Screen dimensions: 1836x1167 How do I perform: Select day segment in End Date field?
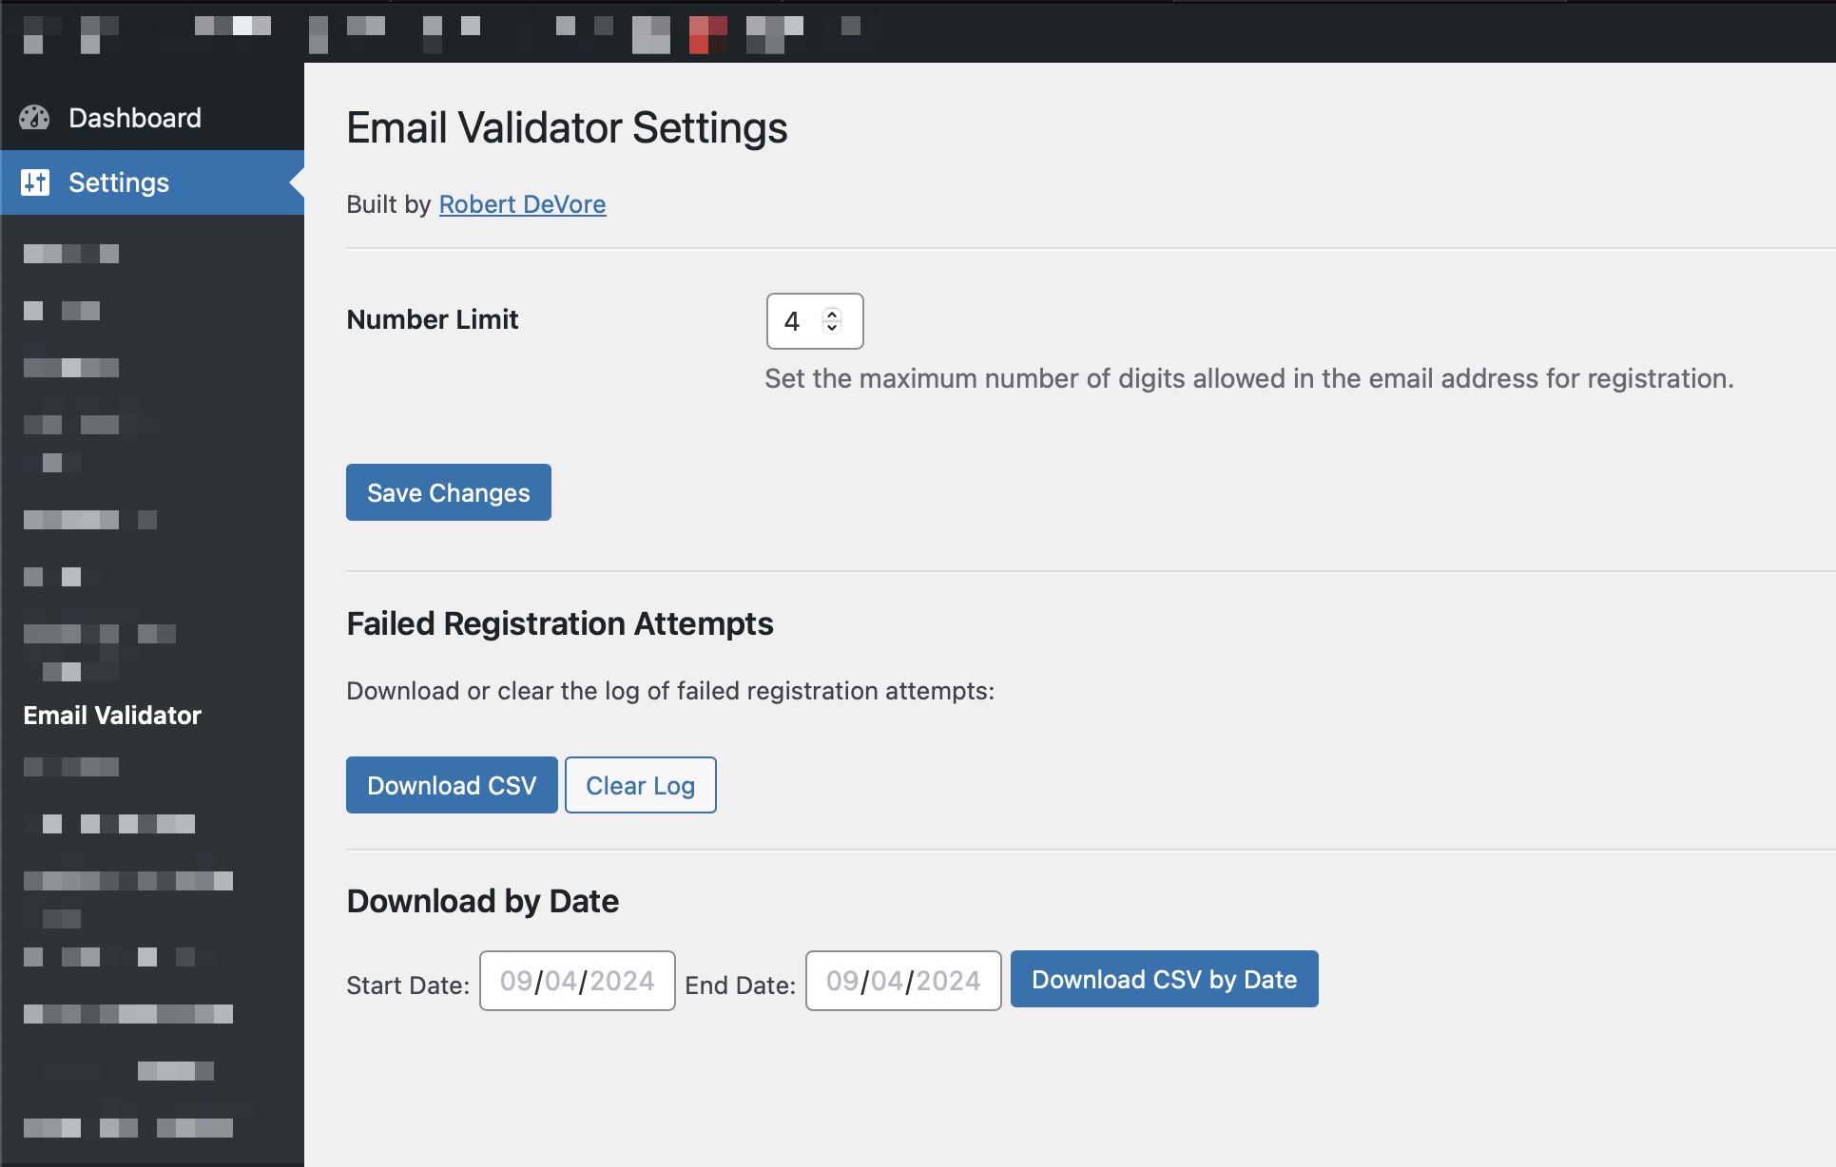(886, 981)
